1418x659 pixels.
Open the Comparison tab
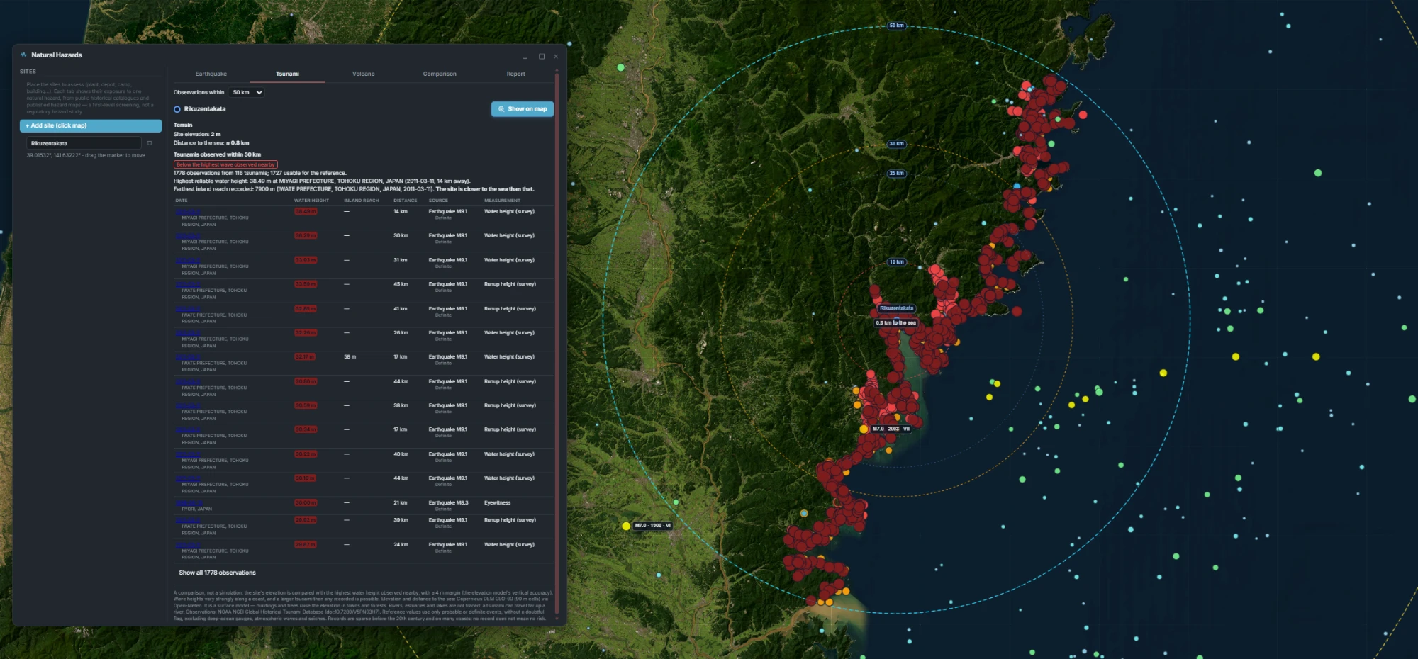(x=440, y=74)
